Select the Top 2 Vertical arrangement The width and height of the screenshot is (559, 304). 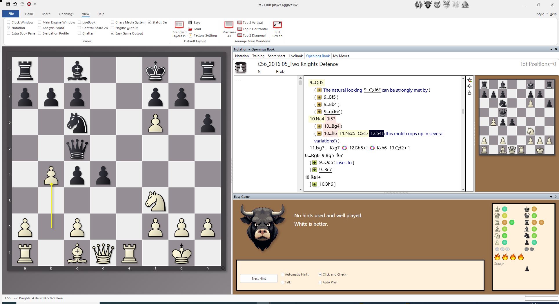pos(250,23)
